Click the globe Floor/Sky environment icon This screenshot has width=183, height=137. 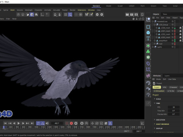(148, 83)
